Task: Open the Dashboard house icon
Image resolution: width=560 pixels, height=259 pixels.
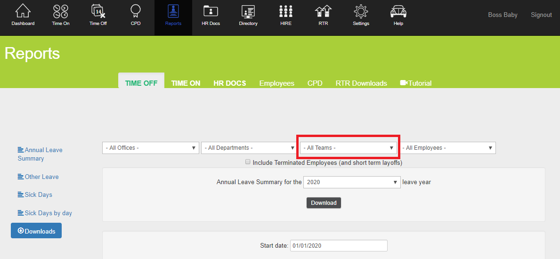Action: coord(23,11)
